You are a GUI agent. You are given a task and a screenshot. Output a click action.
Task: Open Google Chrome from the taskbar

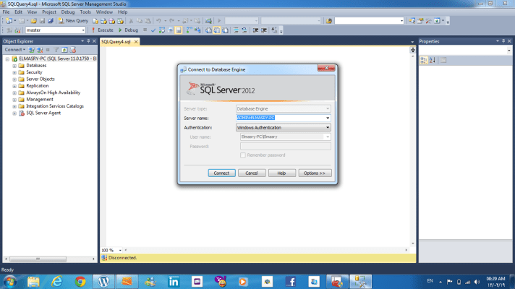point(80,281)
